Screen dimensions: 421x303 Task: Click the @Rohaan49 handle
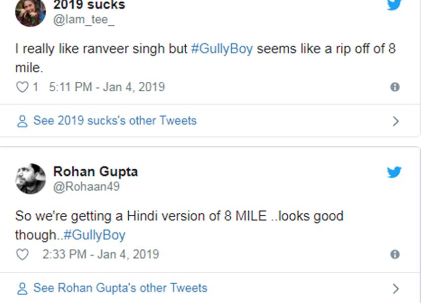point(86,186)
